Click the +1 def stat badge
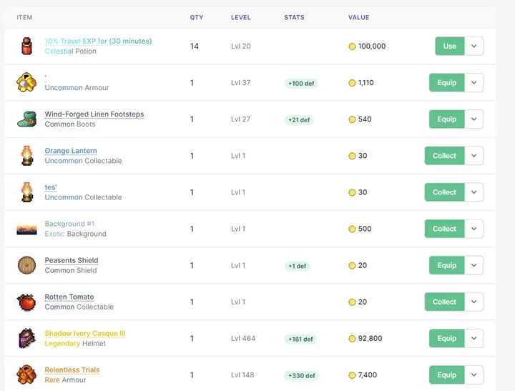The height and width of the screenshot is (391, 515). (x=298, y=266)
